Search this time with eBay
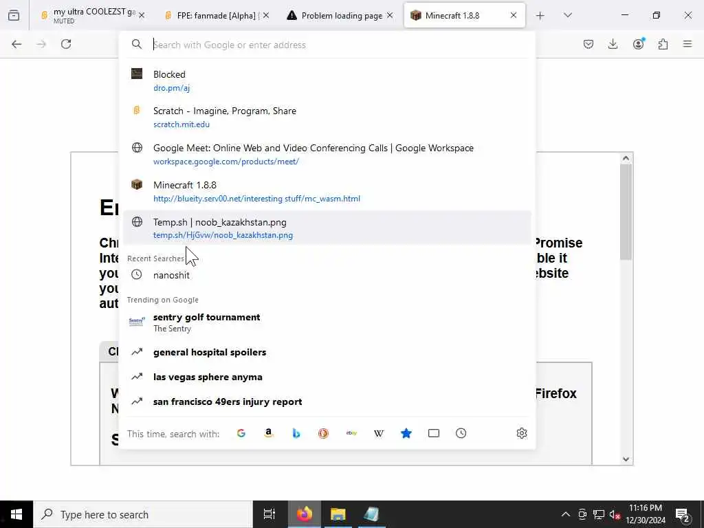 pyautogui.click(x=351, y=433)
